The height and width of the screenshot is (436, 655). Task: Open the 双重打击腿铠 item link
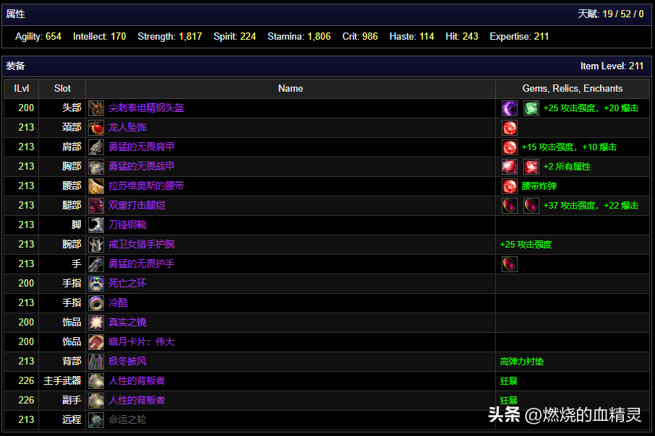137,205
